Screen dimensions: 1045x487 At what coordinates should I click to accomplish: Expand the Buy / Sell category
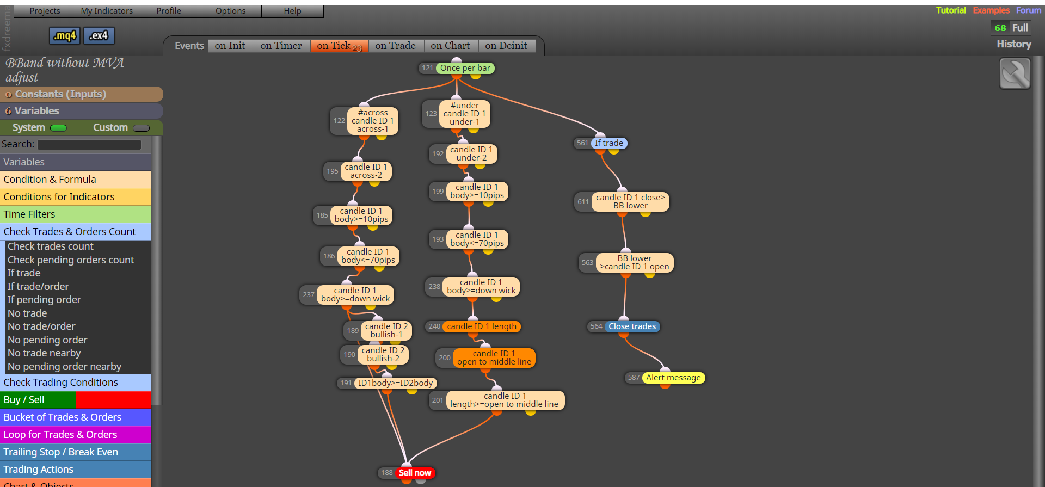pyautogui.click(x=76, y=400)
